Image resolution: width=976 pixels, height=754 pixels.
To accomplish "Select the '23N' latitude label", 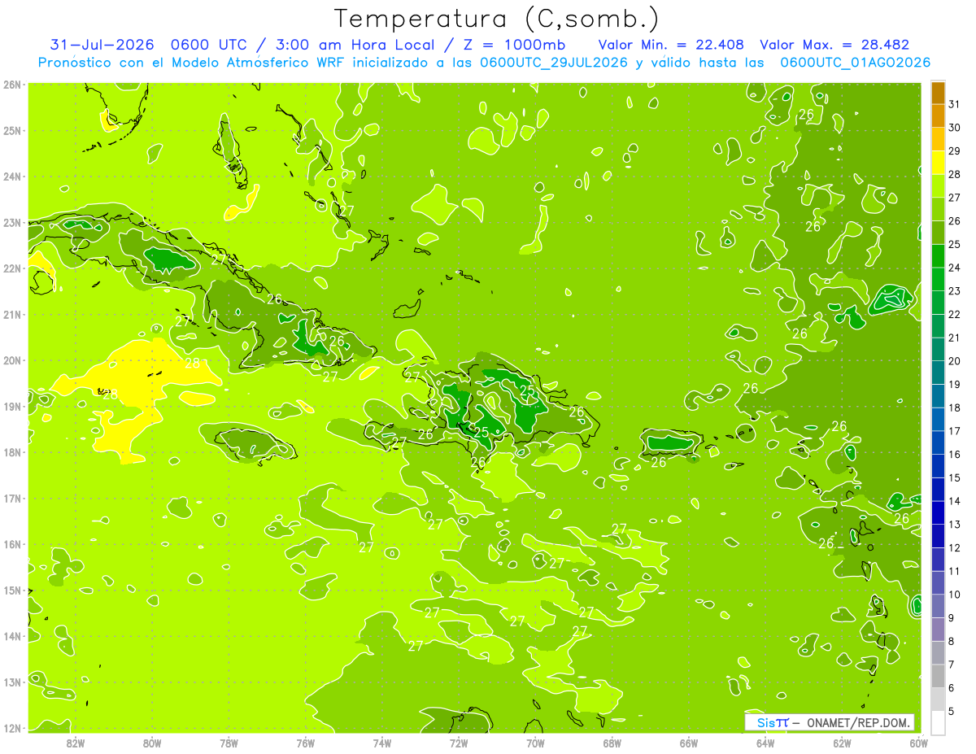I will (11, 222).
